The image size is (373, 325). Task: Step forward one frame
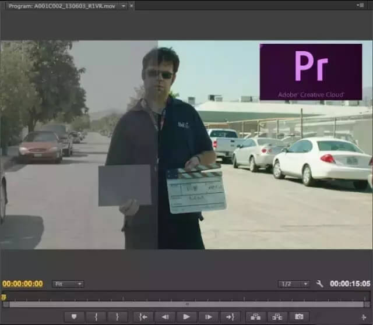point(208,316)
